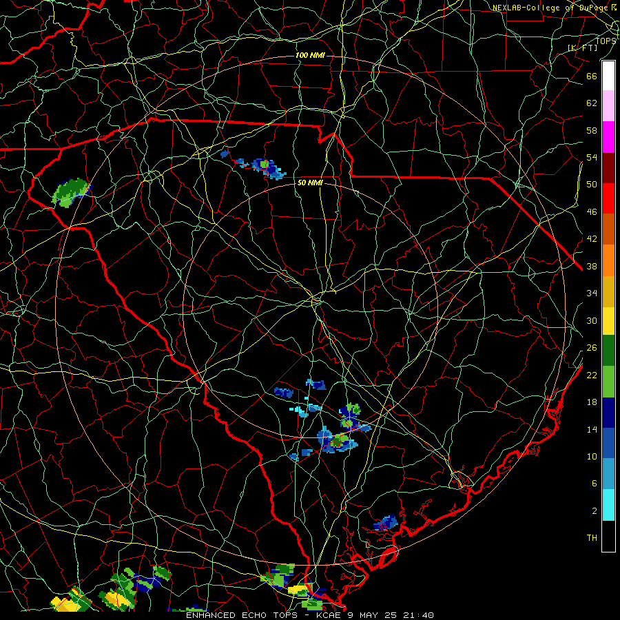The width and height of the screenshot is (620, 620).
Task: Click the legend value '18'
Action: [592, 402]
